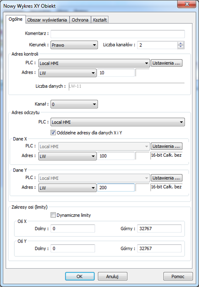Click the Liczba danych field showing LW-11

pyautogui.click(x=126, y=86)
